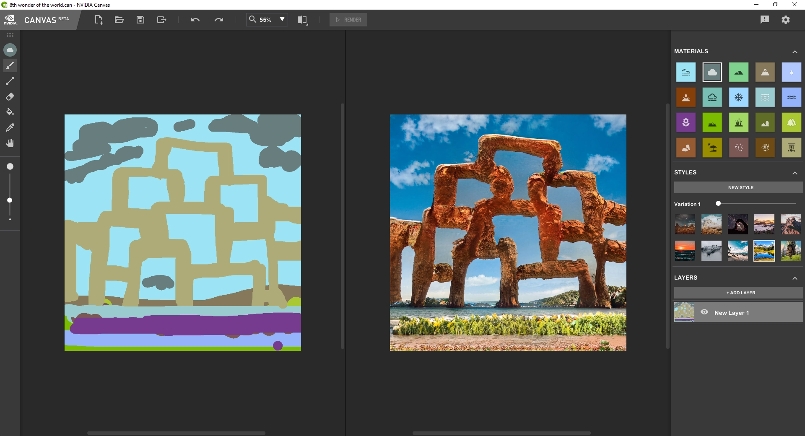The height and width of the screenshot is (436, 805).
Task: Apply the misty sunset mountains style
Action: [764, 224]
